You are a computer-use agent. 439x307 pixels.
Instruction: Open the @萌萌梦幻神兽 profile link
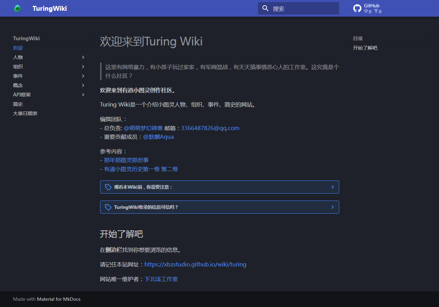[x=143, y=128]
